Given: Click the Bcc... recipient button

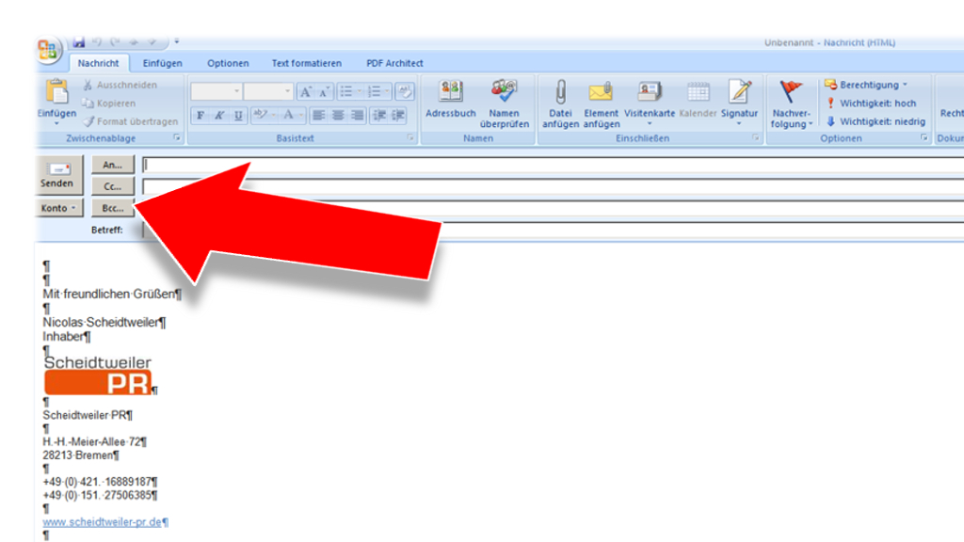Looking at the screenshot, I should [113, 208].
